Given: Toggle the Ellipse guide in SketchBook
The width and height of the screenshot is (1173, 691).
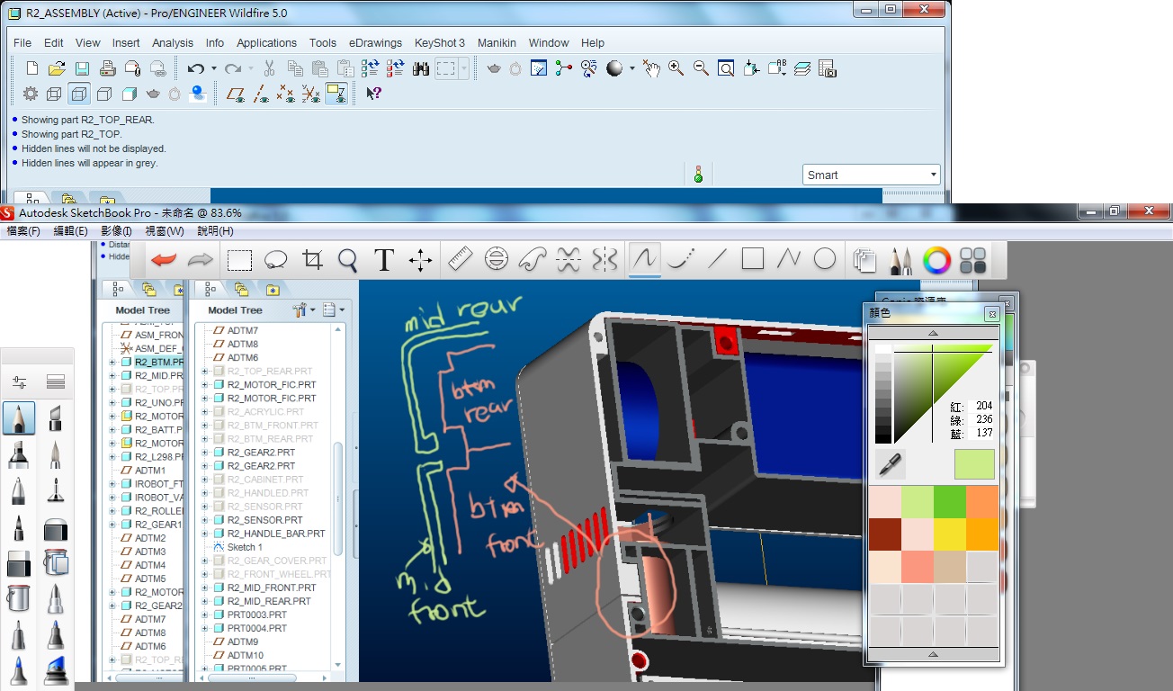Looking at the screenshot, I should (x=496, y=260).
